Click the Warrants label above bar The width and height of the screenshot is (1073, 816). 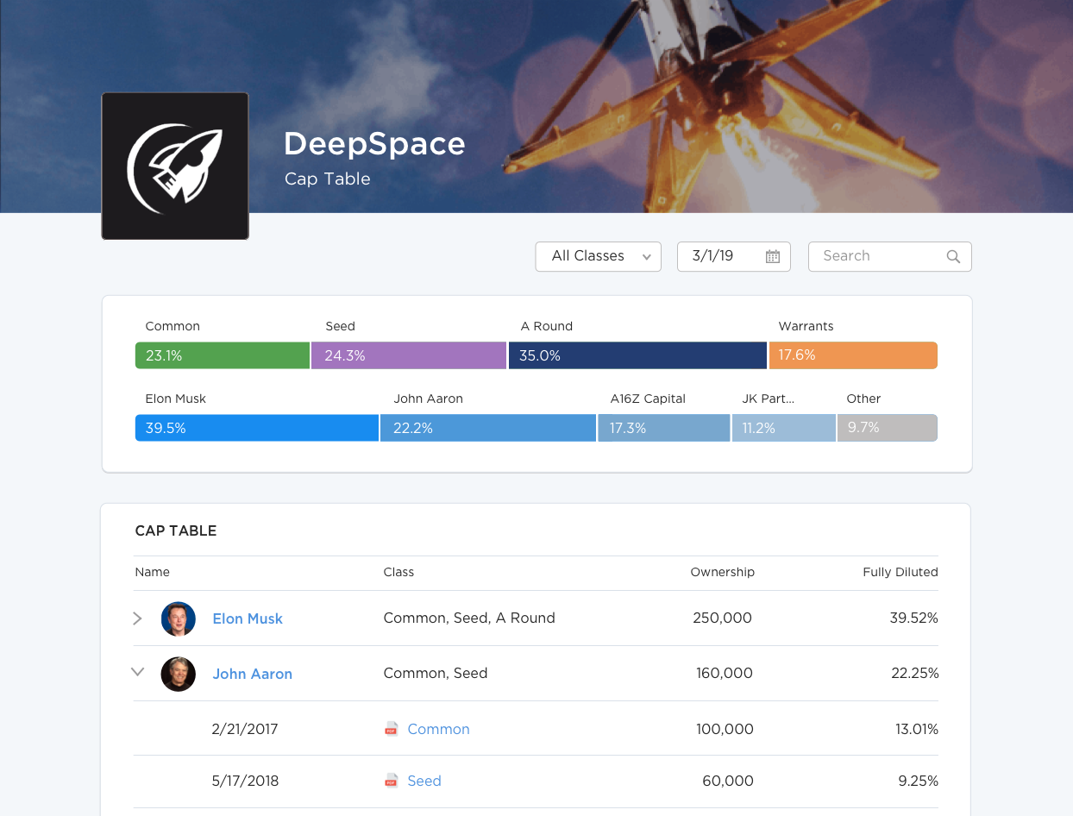806,326
